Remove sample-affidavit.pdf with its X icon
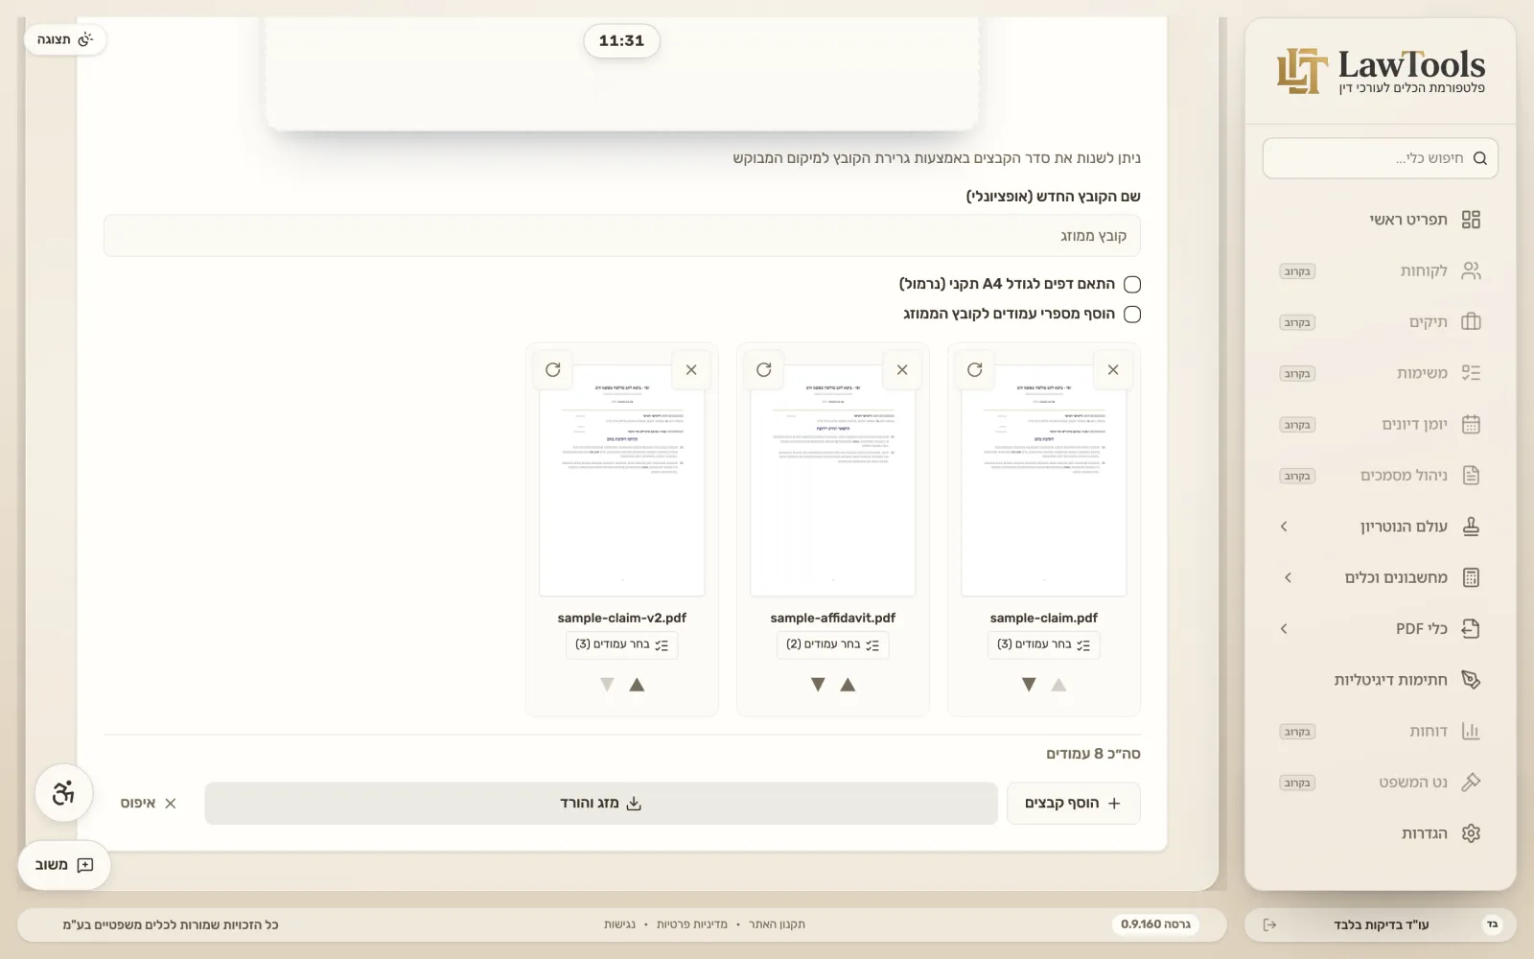The height and width of the screenshot is (959, 1534). 902,370
